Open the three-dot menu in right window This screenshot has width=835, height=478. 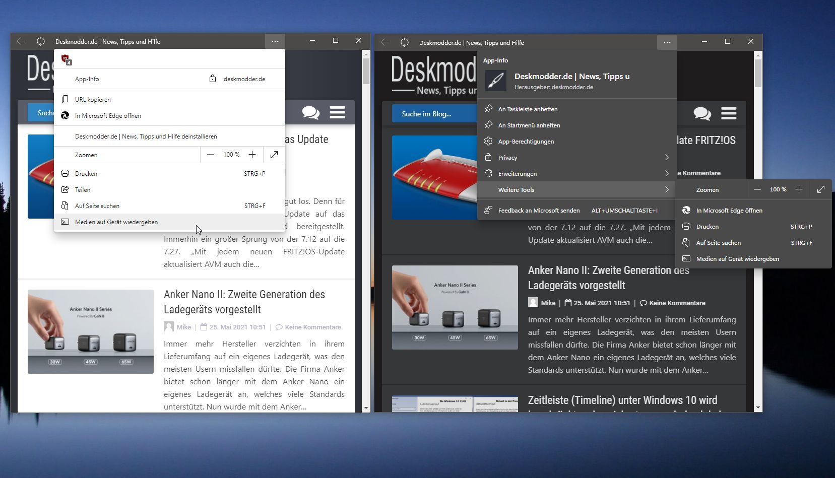coord(667,42)
